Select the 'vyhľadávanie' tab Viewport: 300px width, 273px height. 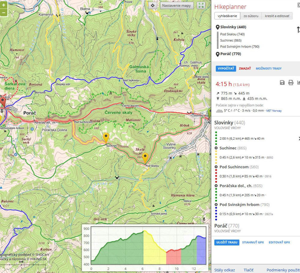pos(227,16)
